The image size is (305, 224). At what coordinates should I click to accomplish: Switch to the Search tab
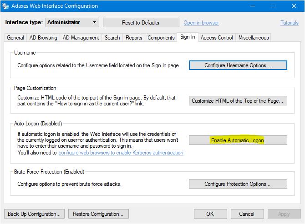point(112,37)
